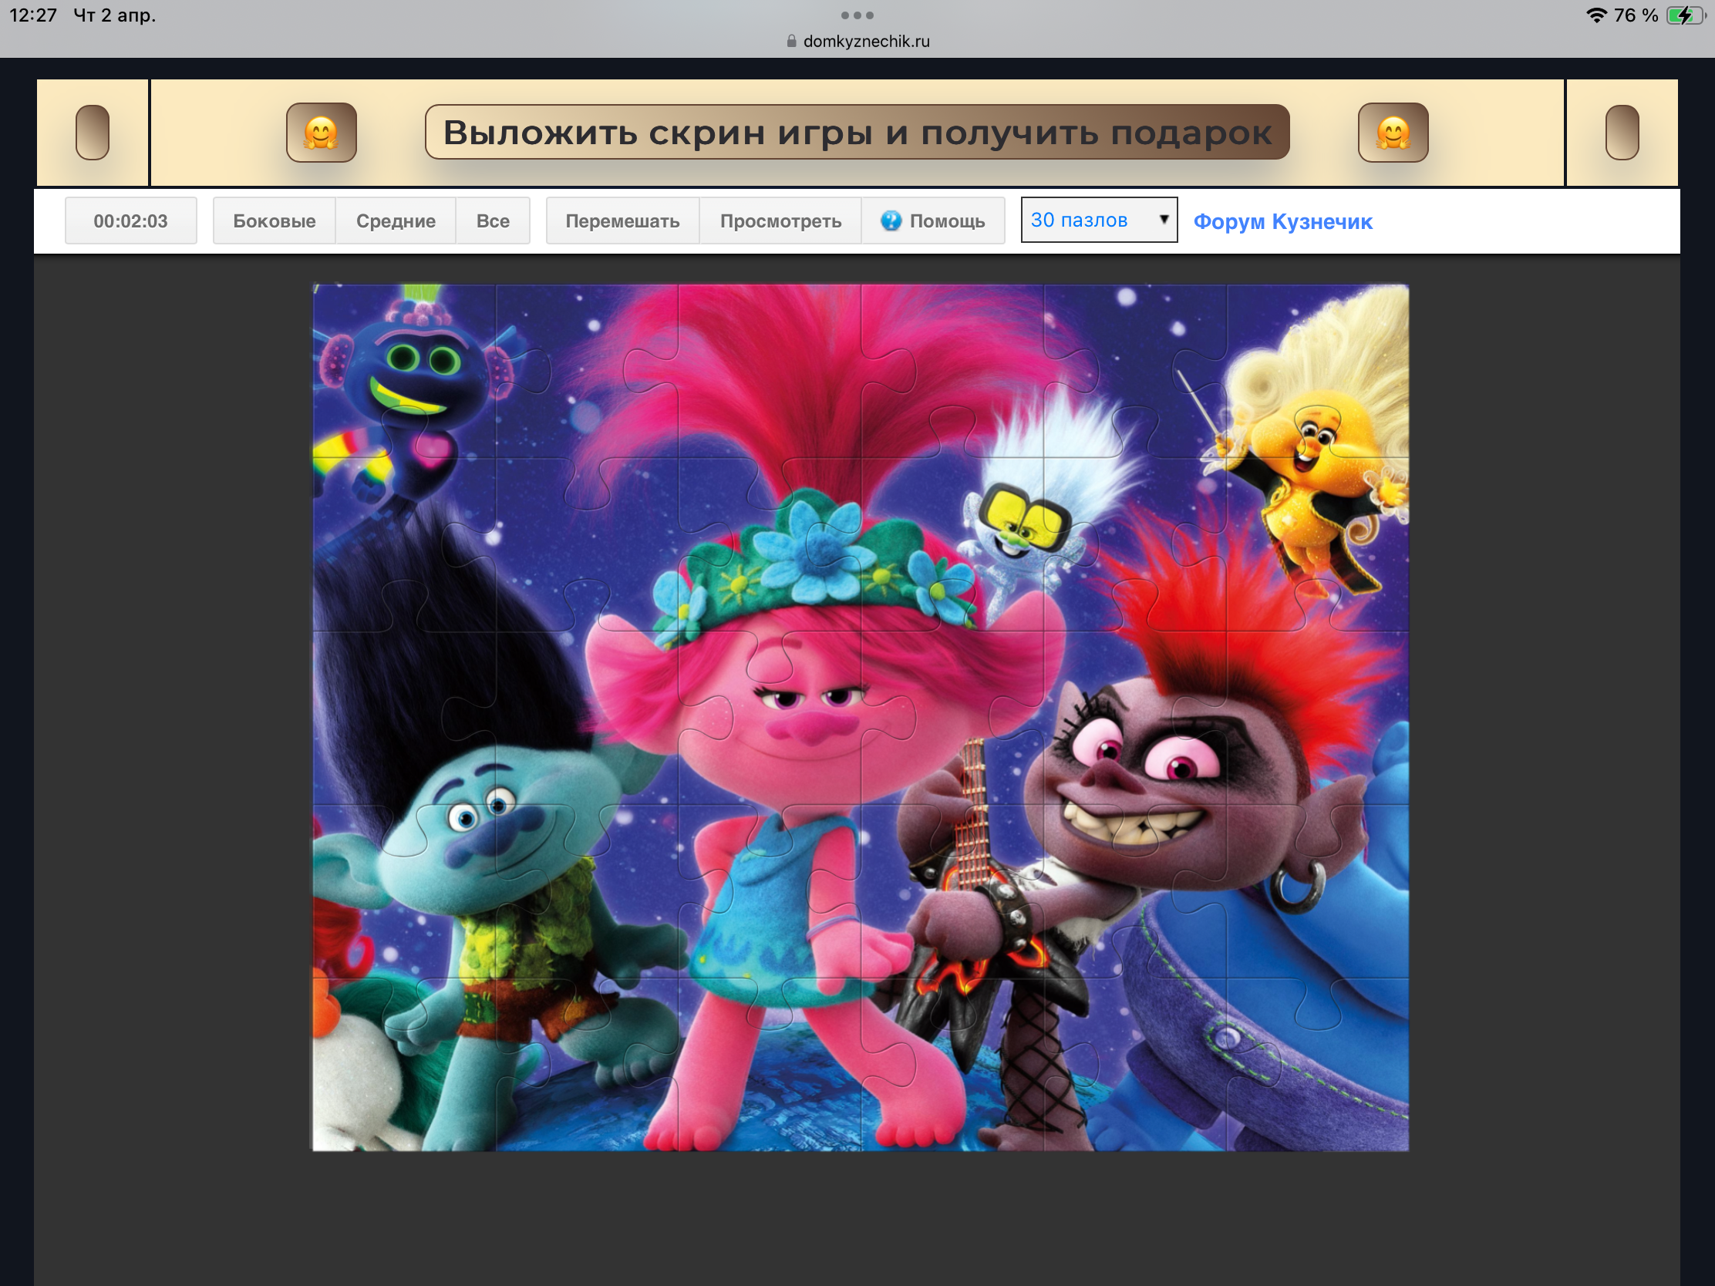1715x1286 pixels.
Task: Click the left hugging emoji button
Action: 321,133
